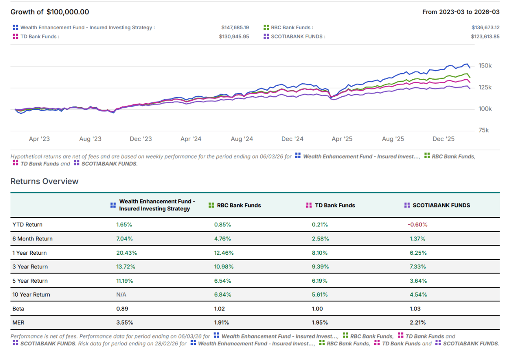The image size is (509, 355).
Task: Select RBC Bank Funds legend label at top
Action: pos(292,27)
